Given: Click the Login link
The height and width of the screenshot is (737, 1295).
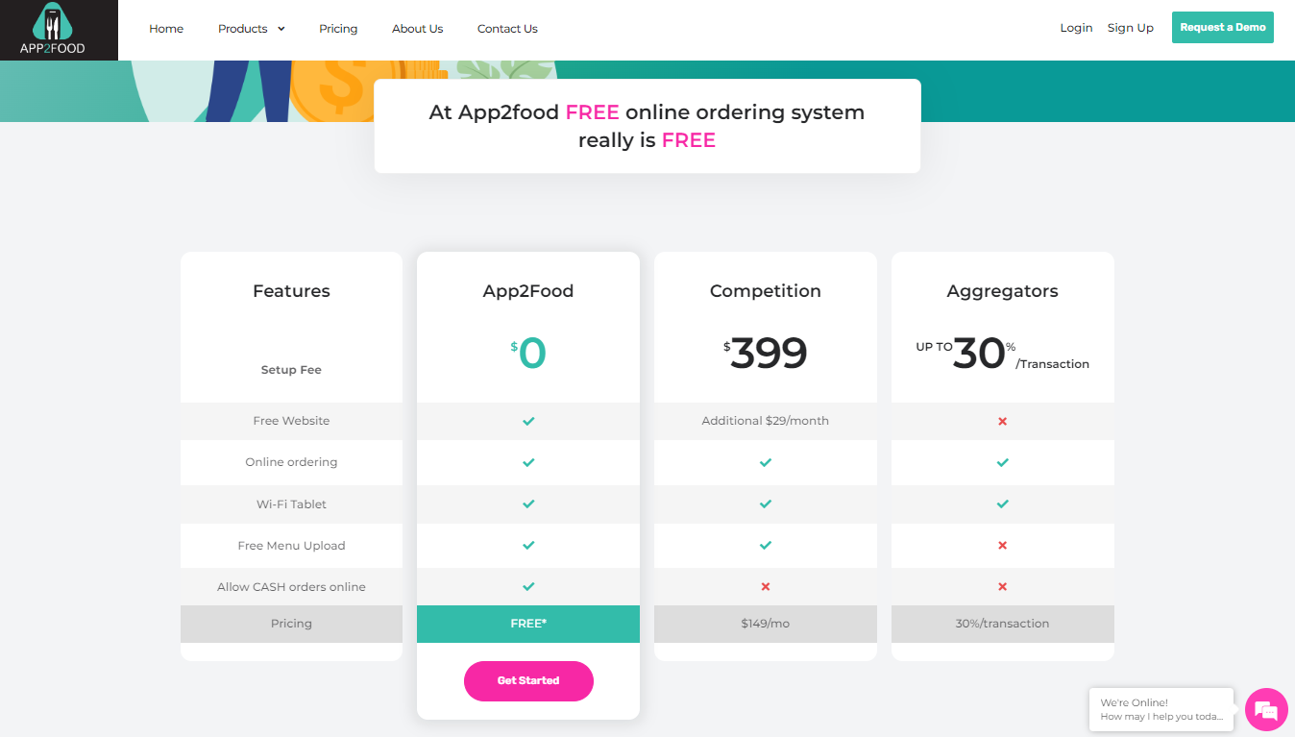Looking at the screenshot, I should pos(1076,28).
